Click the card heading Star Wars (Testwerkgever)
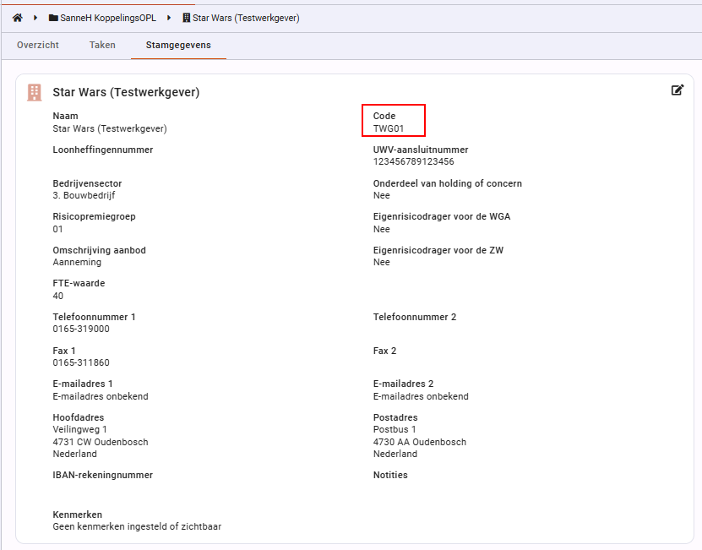Screen dimensions: 702x550 (x=126, y=92)
